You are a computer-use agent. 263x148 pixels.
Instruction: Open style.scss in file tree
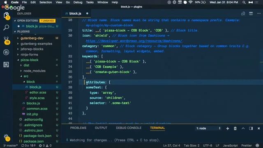coord(37,98)
